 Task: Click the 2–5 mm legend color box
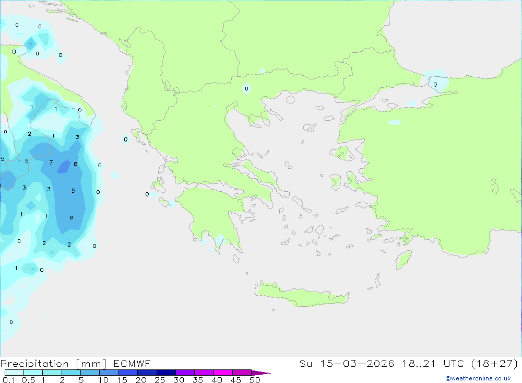[x=71, y=373]
